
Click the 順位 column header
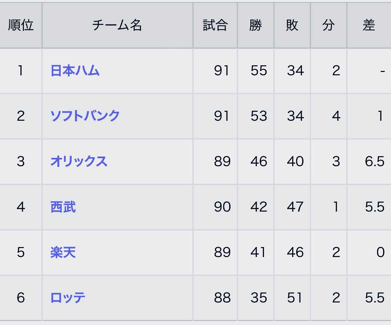pyautogui.click(x=21, y=25)
